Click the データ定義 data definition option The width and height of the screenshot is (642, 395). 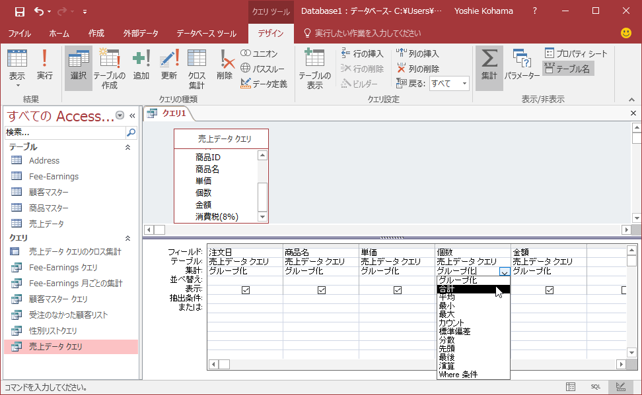pyautogui.click(x=264, y=84)
